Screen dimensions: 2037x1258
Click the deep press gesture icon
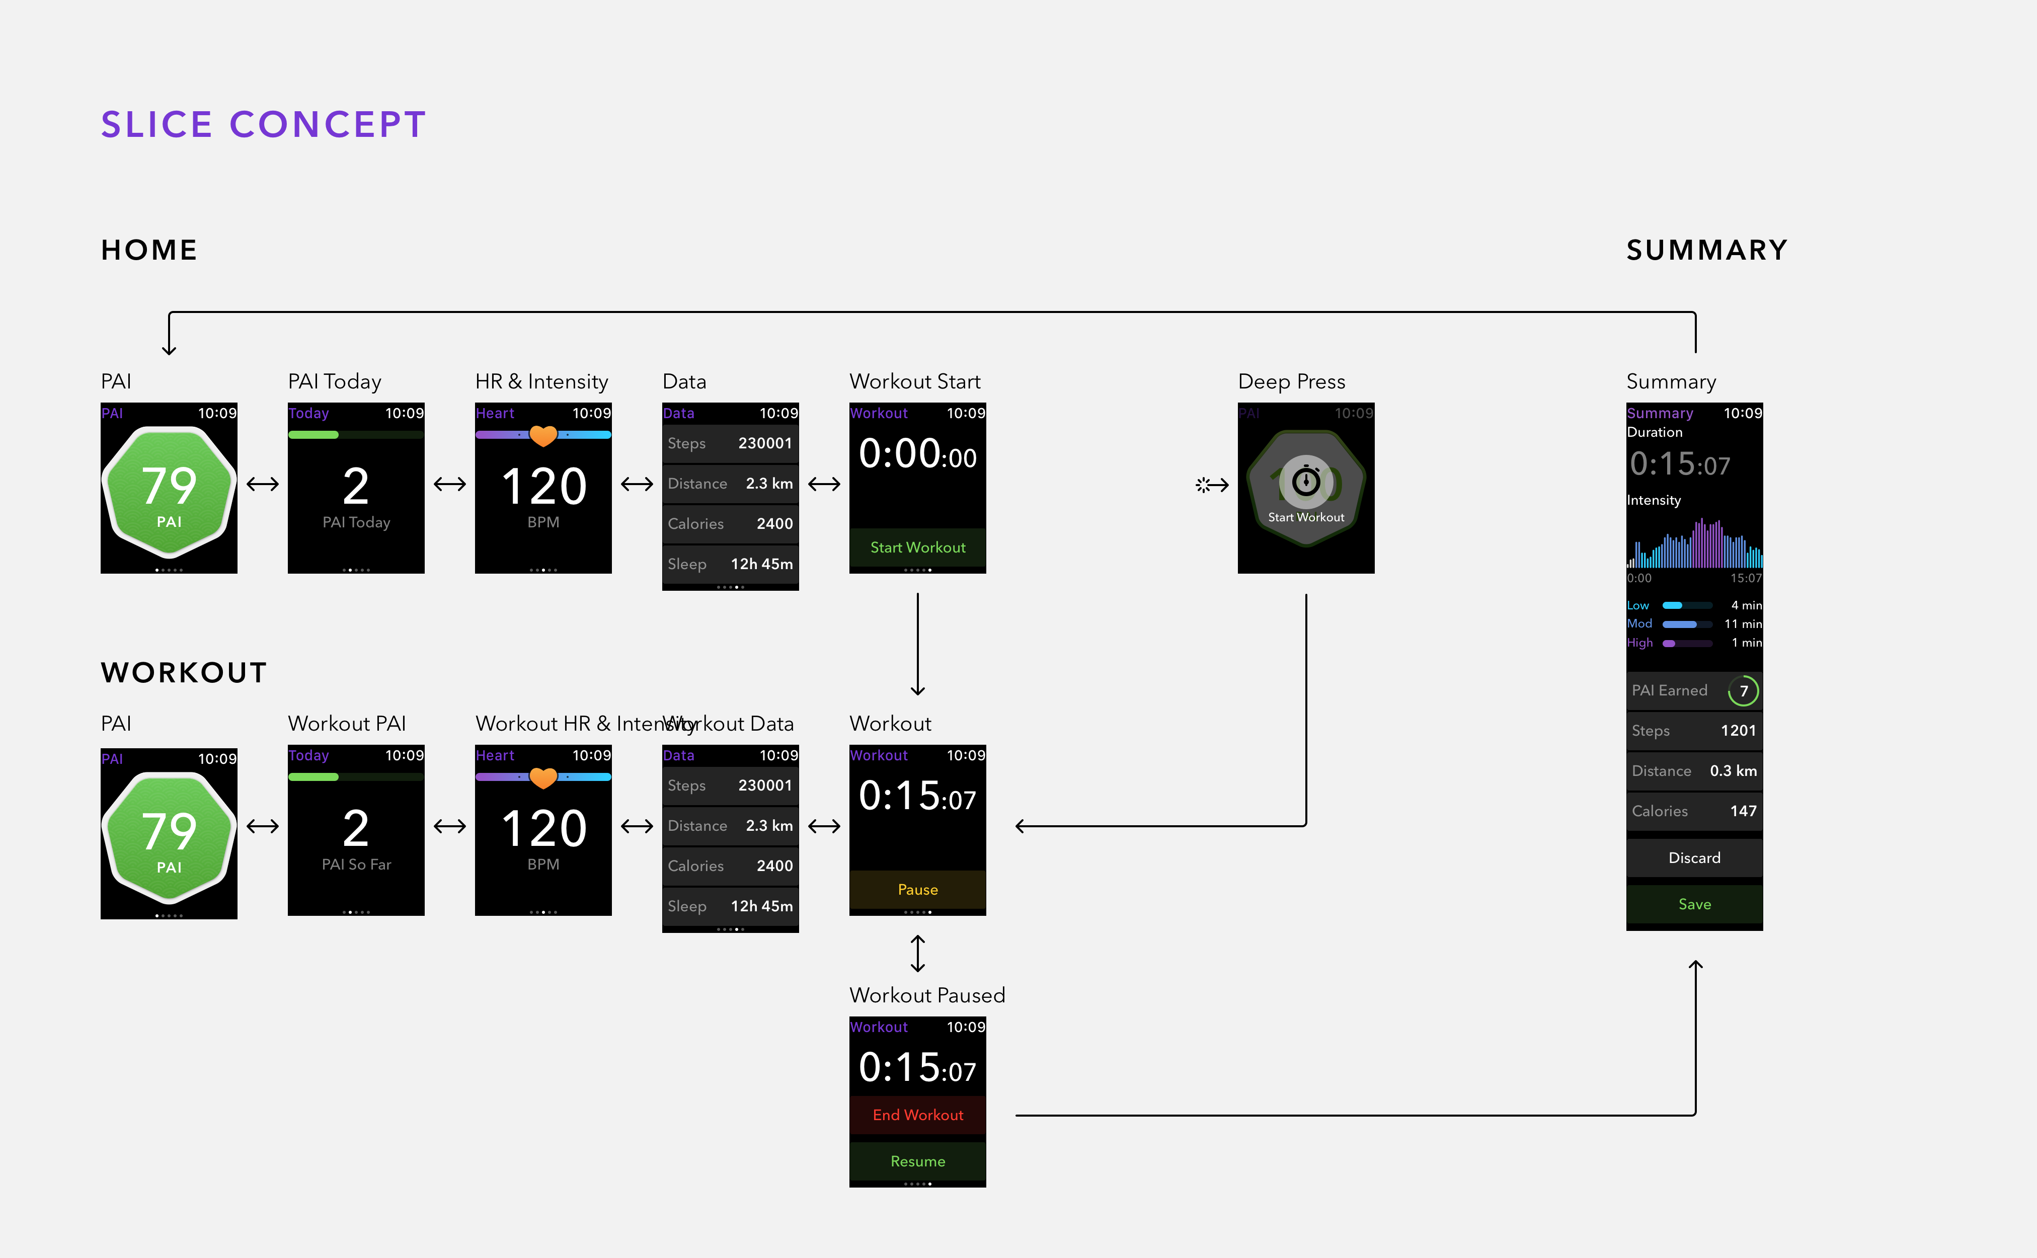(1203, 484)
